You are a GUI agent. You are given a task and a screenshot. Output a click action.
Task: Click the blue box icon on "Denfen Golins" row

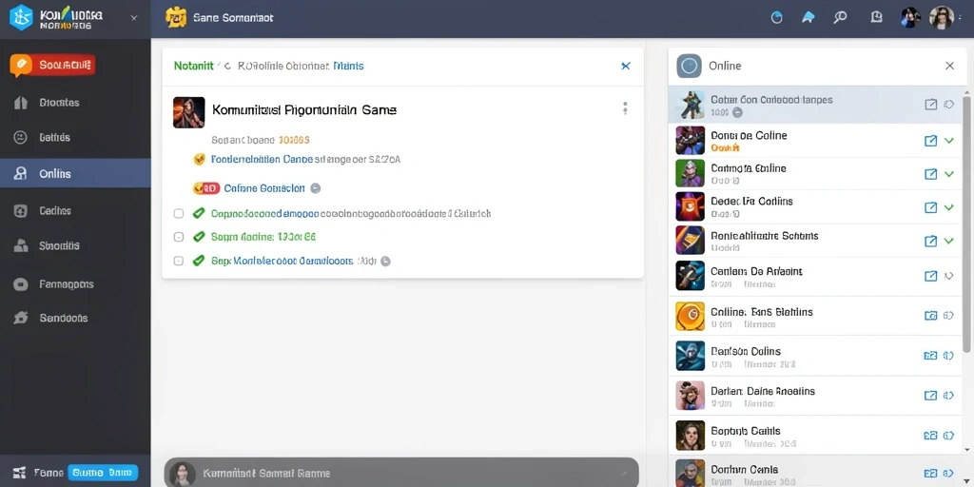(x=930, y=356)
